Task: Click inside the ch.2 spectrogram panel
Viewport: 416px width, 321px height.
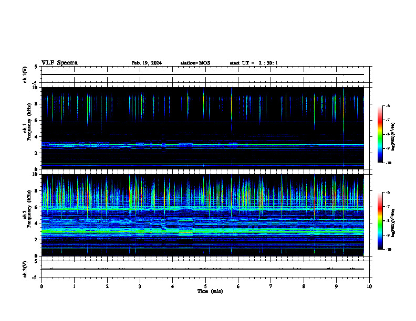Action: (203, 215)
